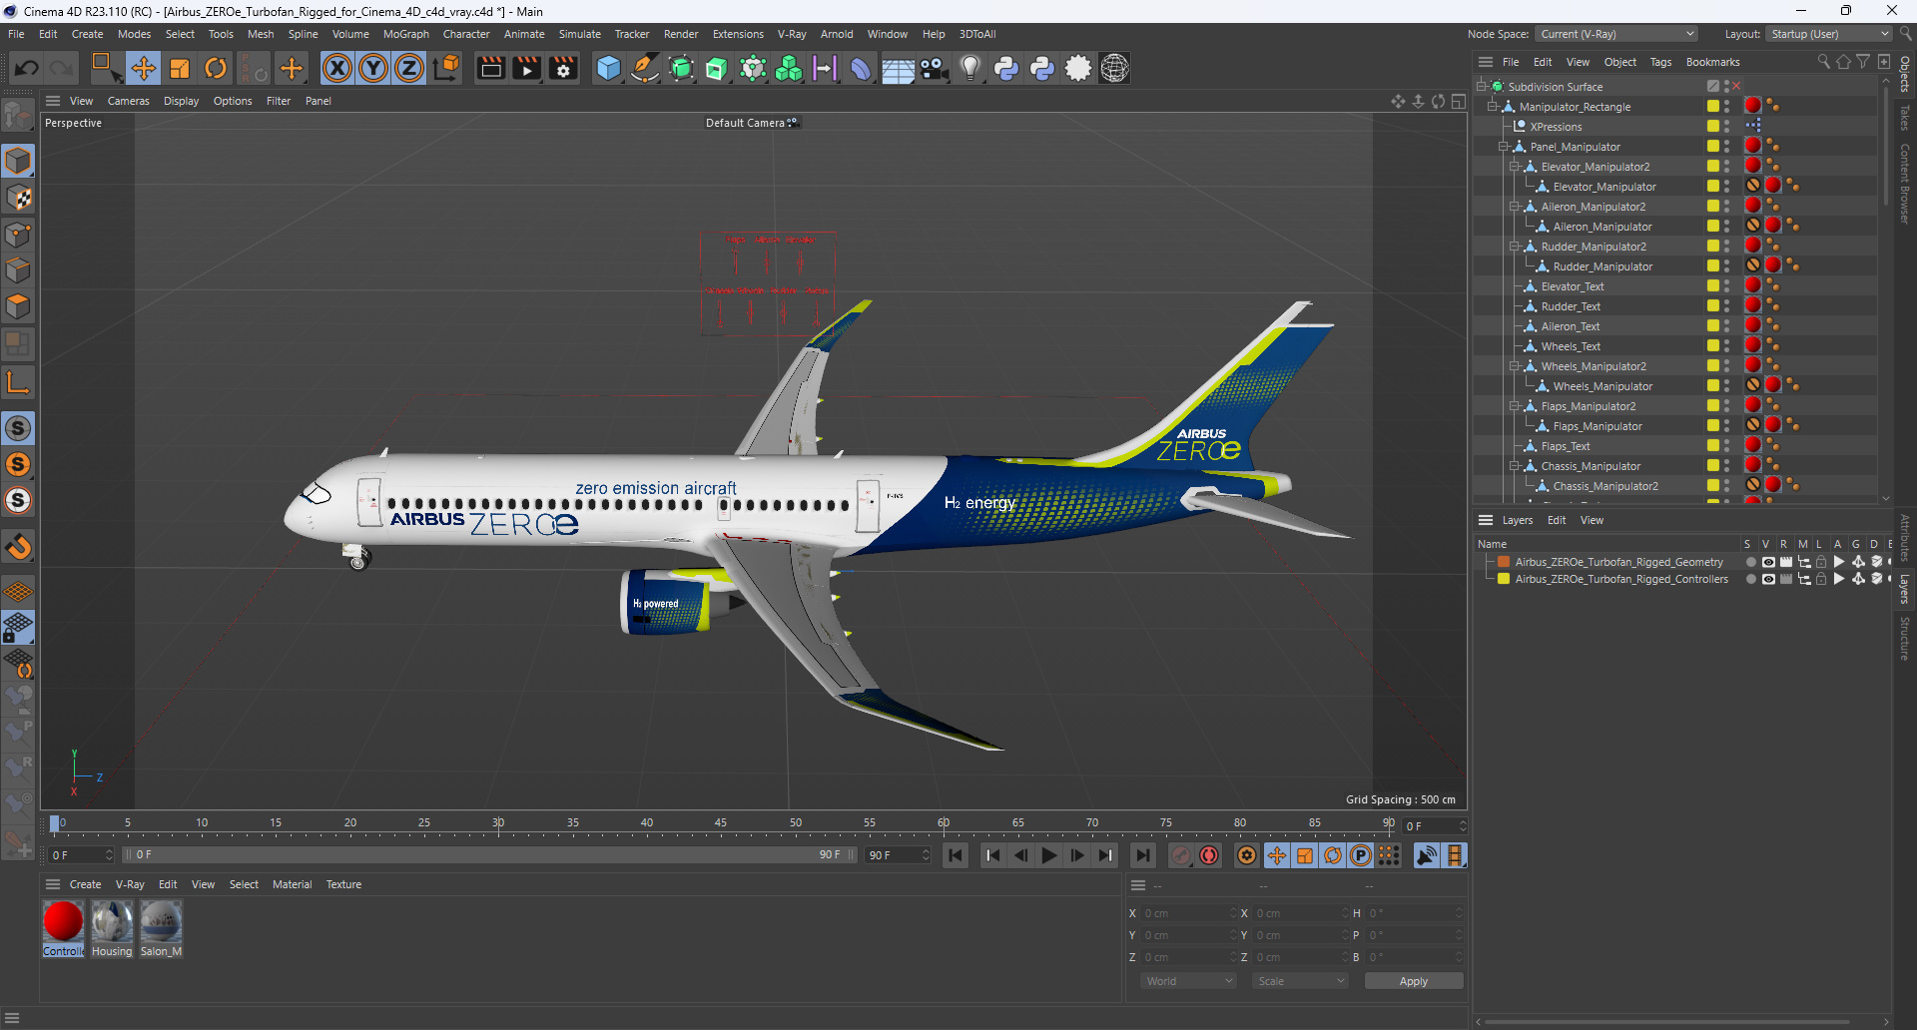
Task: Select the Rotate tool in top toolbar
Action: point(216,68)
